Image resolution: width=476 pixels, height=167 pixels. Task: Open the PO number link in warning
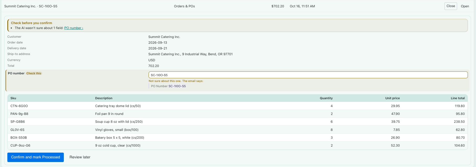pyautogui.click(x=74, y=28)
